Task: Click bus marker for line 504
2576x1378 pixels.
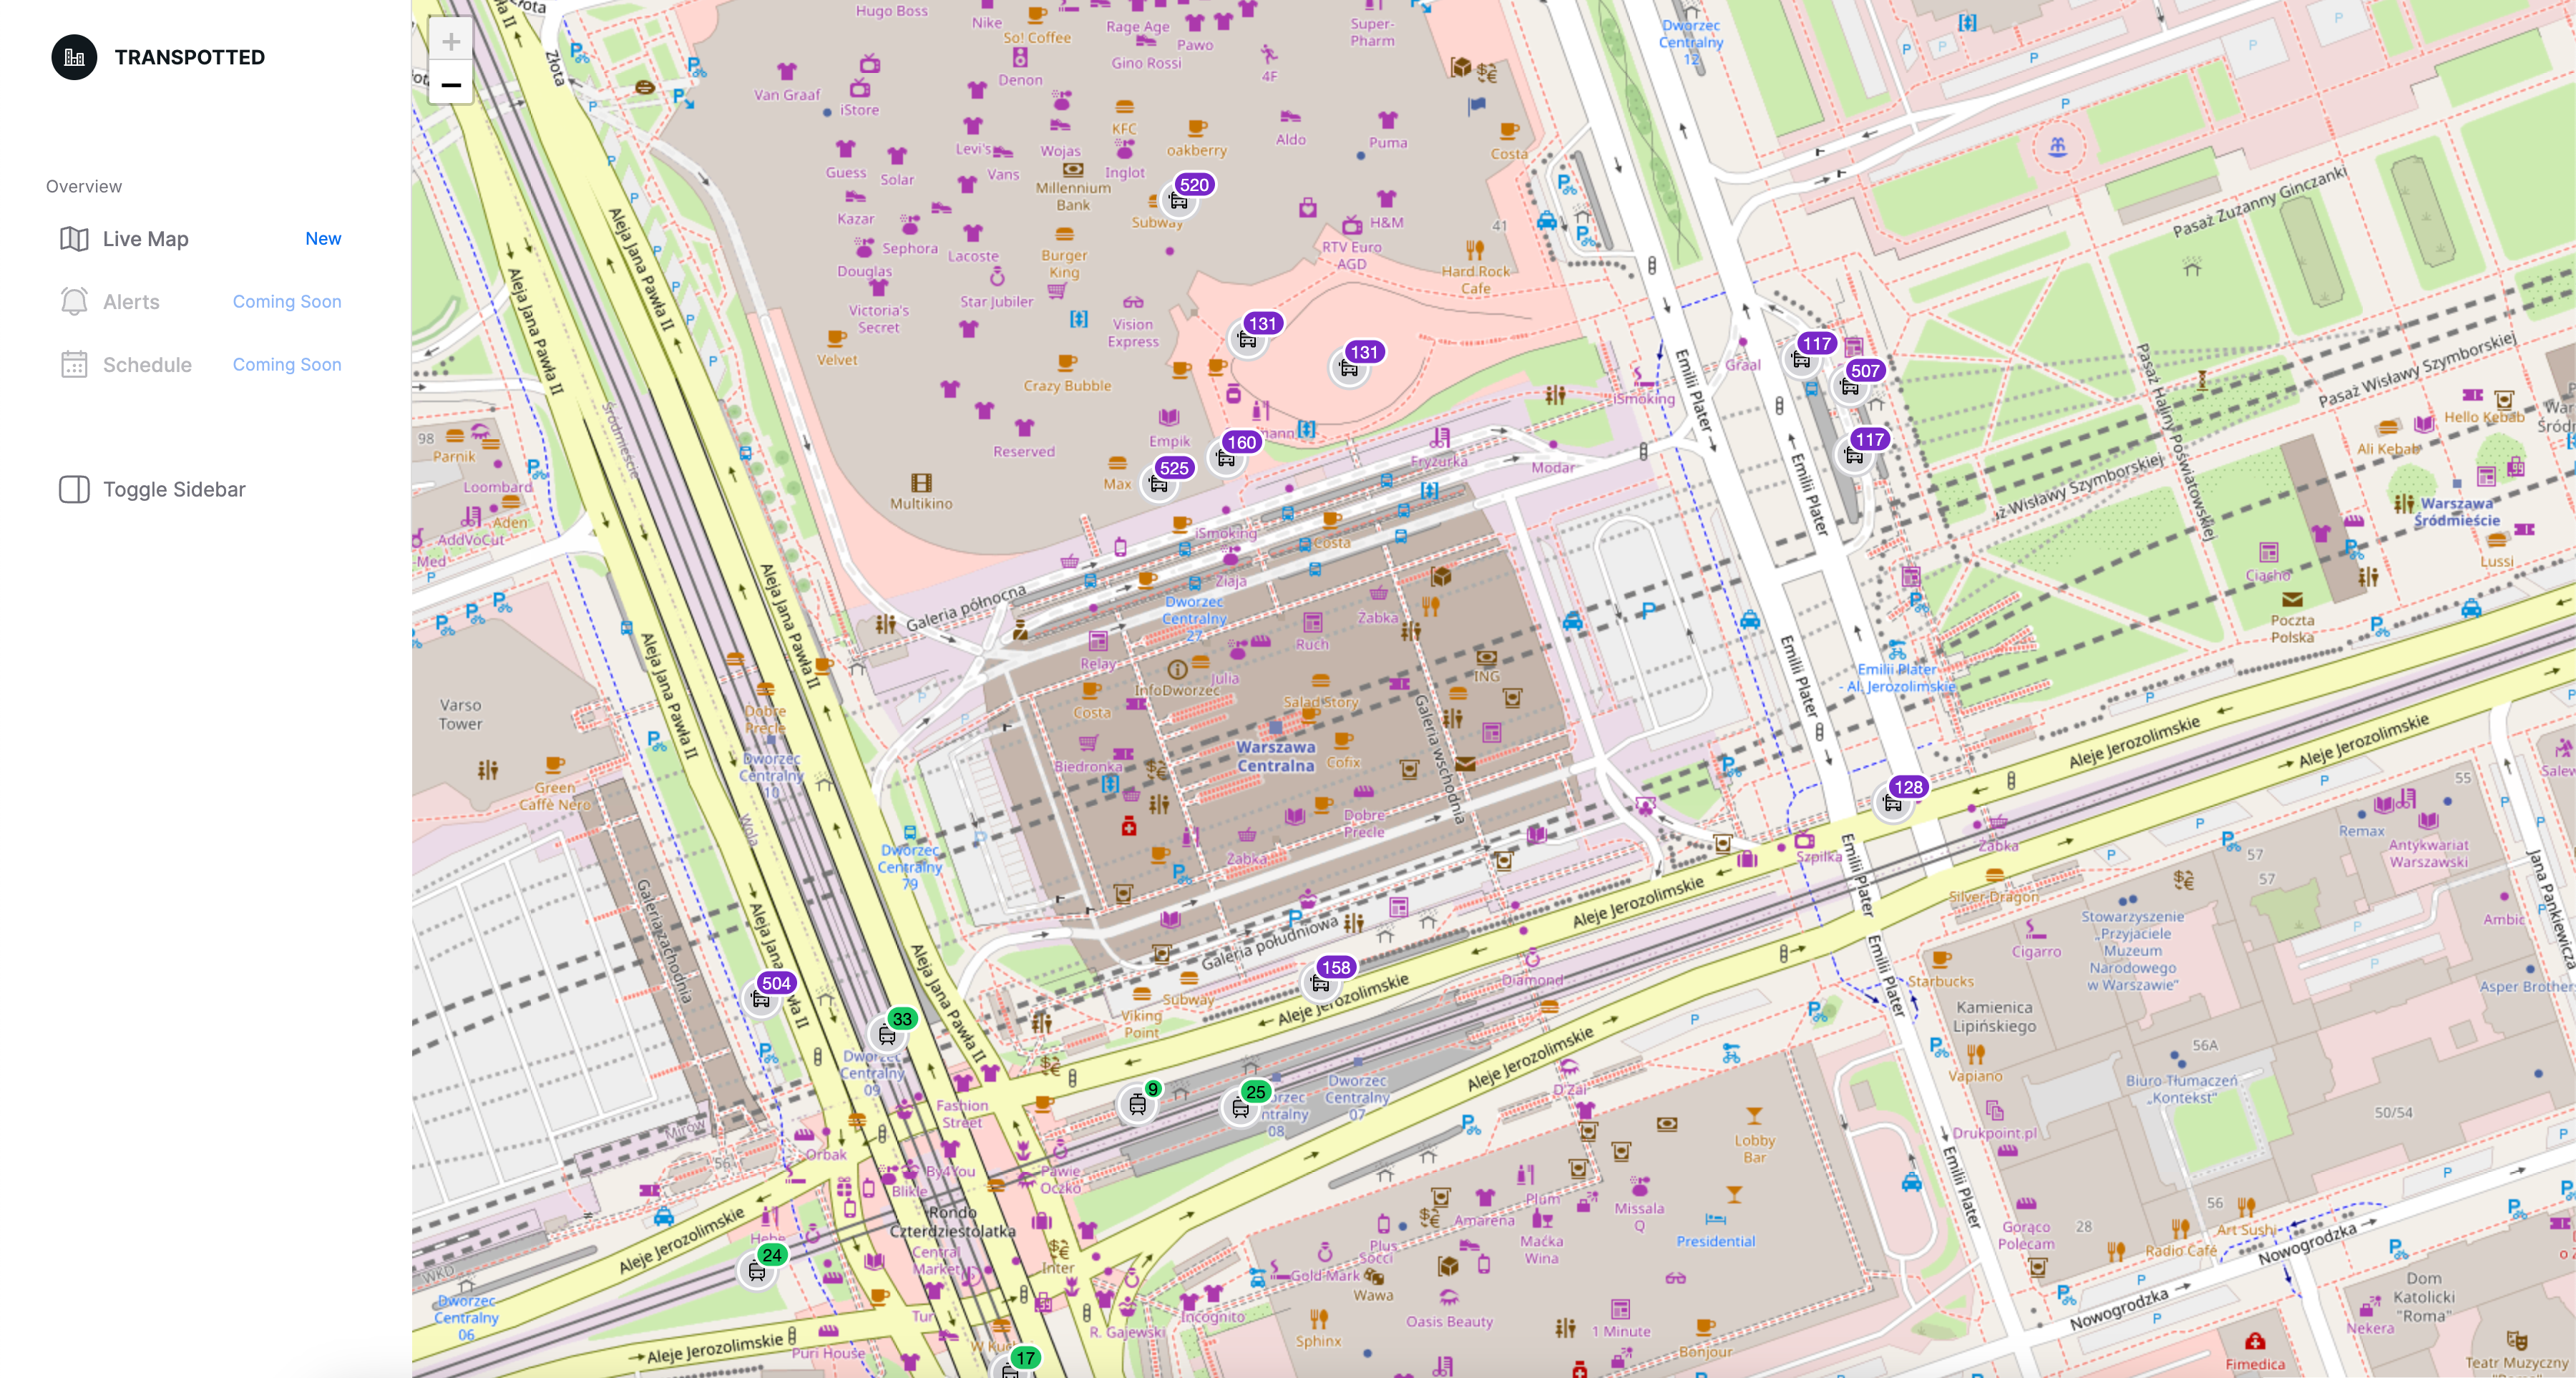Action: click(x=761, y=999)
